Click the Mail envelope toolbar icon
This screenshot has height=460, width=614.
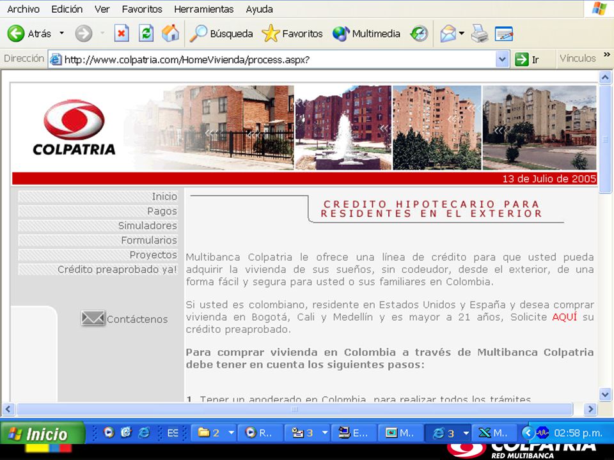pos(448,34)
